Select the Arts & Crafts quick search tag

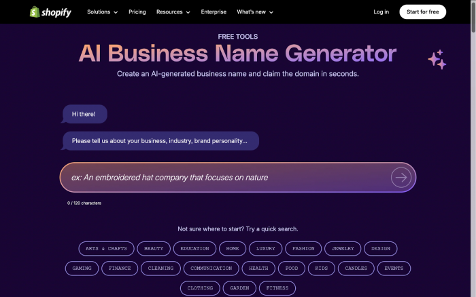[106, 249]
